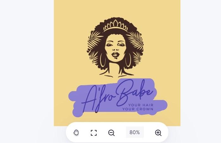Click the woman's lips
The image size is (221, 143).
pos(116,54)
